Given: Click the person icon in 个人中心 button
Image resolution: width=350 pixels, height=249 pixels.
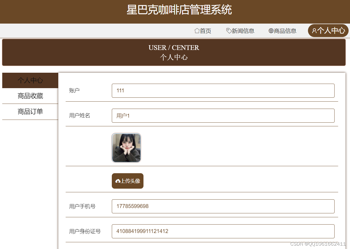Looking at the screenshot, I should (314, 31).
